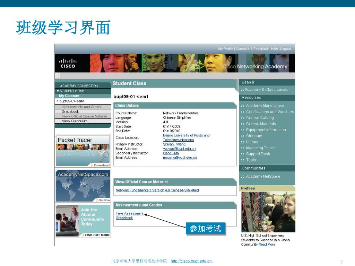Click the Take Assessment link
This screenshot has height=266, width=355.
[130, 213]
